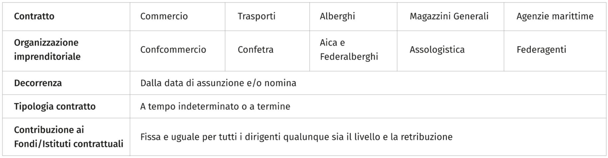Click the Contratto row header

[x=34, y=16]
